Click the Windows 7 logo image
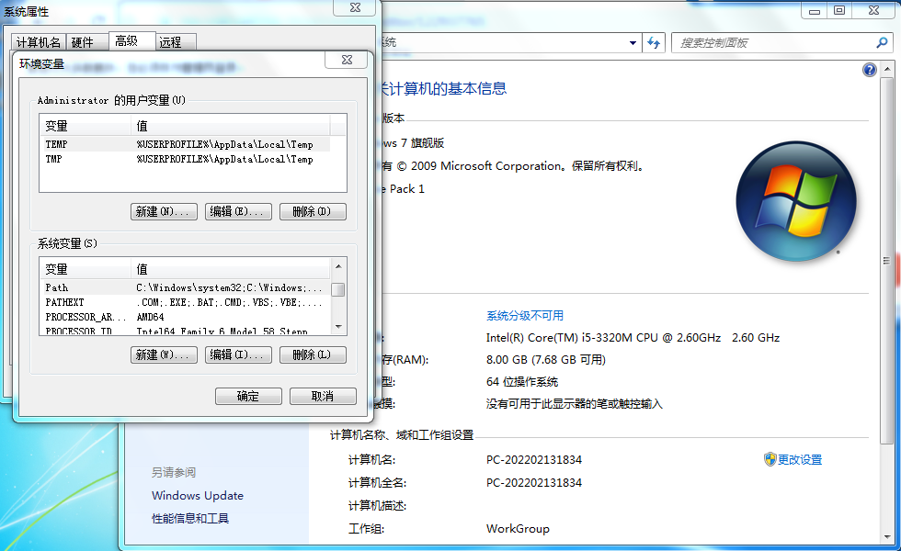Image resolution: width=901 pixels, height=551 pixels. tap(796, 201)
